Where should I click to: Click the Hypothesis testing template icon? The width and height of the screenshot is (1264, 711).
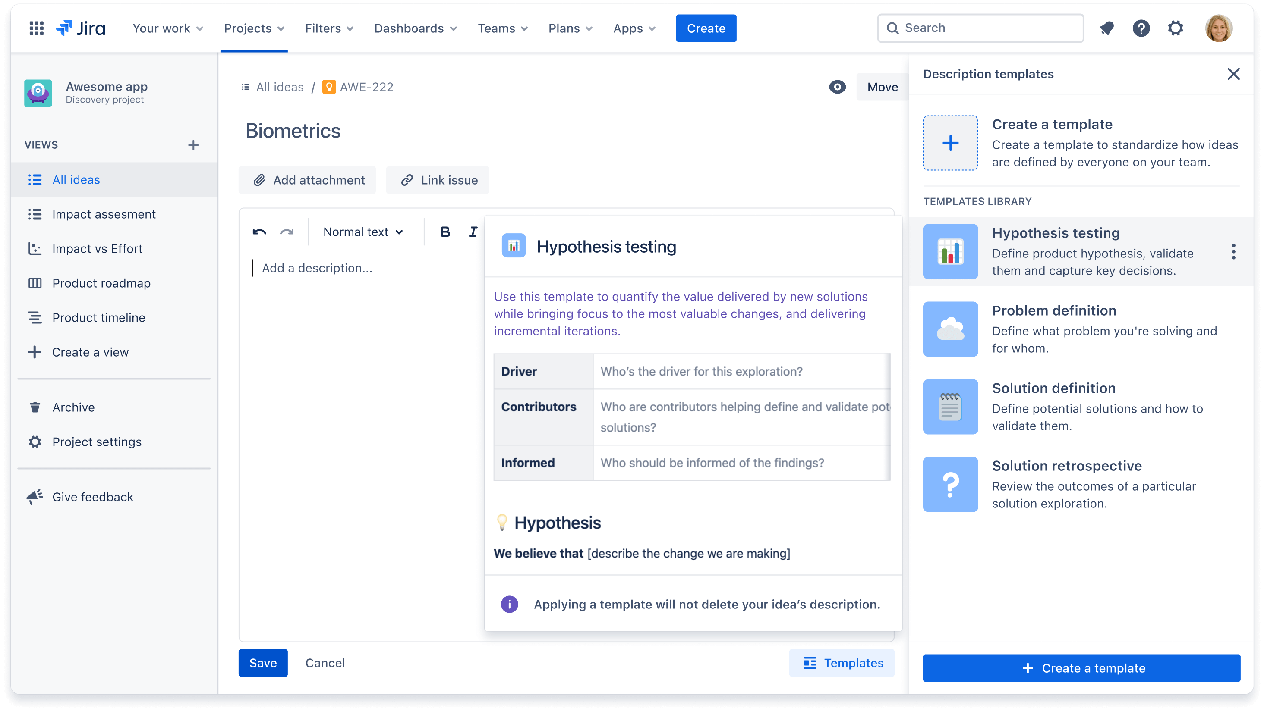[950, 251]
